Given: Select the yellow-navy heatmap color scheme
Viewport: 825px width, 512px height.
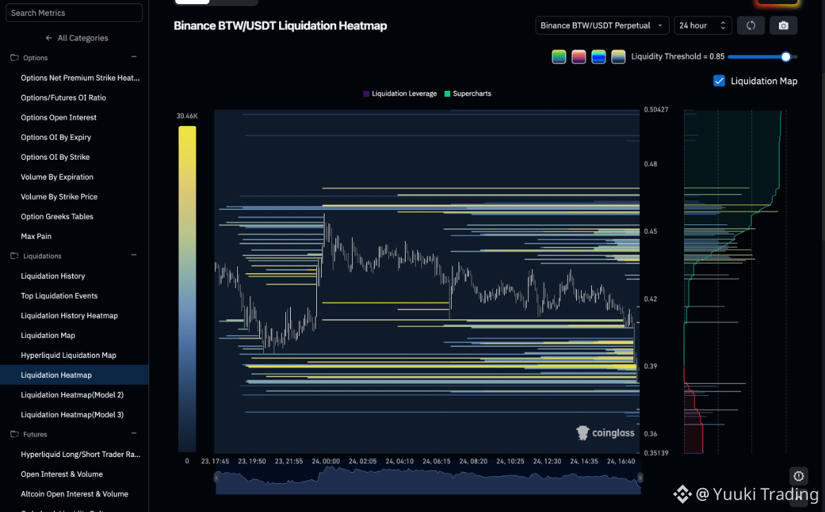Looking at the screenshot, I should pos(619,57).
